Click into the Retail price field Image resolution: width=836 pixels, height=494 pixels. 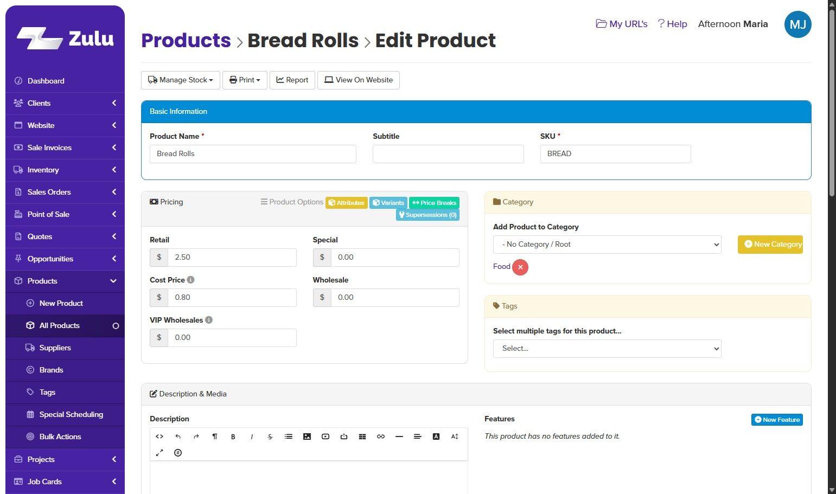tap(232, 257)
